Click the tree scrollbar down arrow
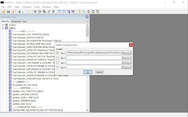The height and width of the screenshot is (117, 188). pos(87,110)
